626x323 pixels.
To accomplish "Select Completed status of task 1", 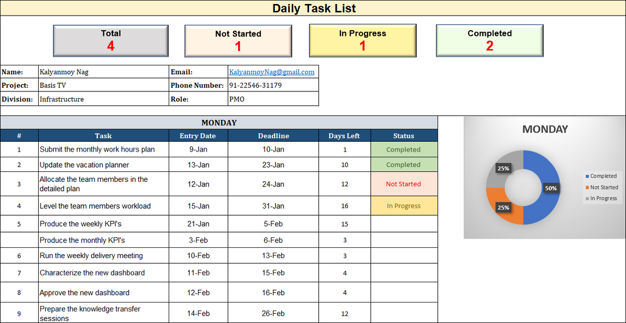I will coord(403,149).
